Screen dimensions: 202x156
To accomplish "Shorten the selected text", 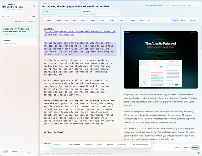I will coord(99,144).
